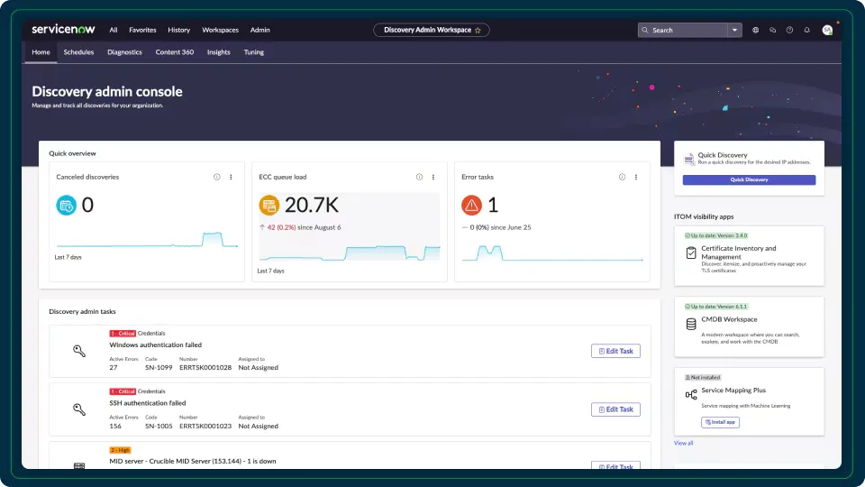
Task: Open the Workspaces menu in top navigation
Action: coord(221,30)
